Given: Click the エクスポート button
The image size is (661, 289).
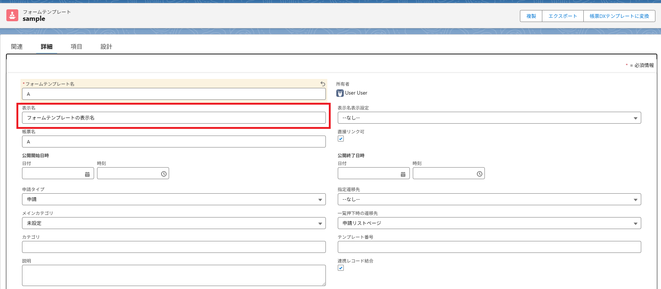Looking at the screenshot, I should [562, 16].
